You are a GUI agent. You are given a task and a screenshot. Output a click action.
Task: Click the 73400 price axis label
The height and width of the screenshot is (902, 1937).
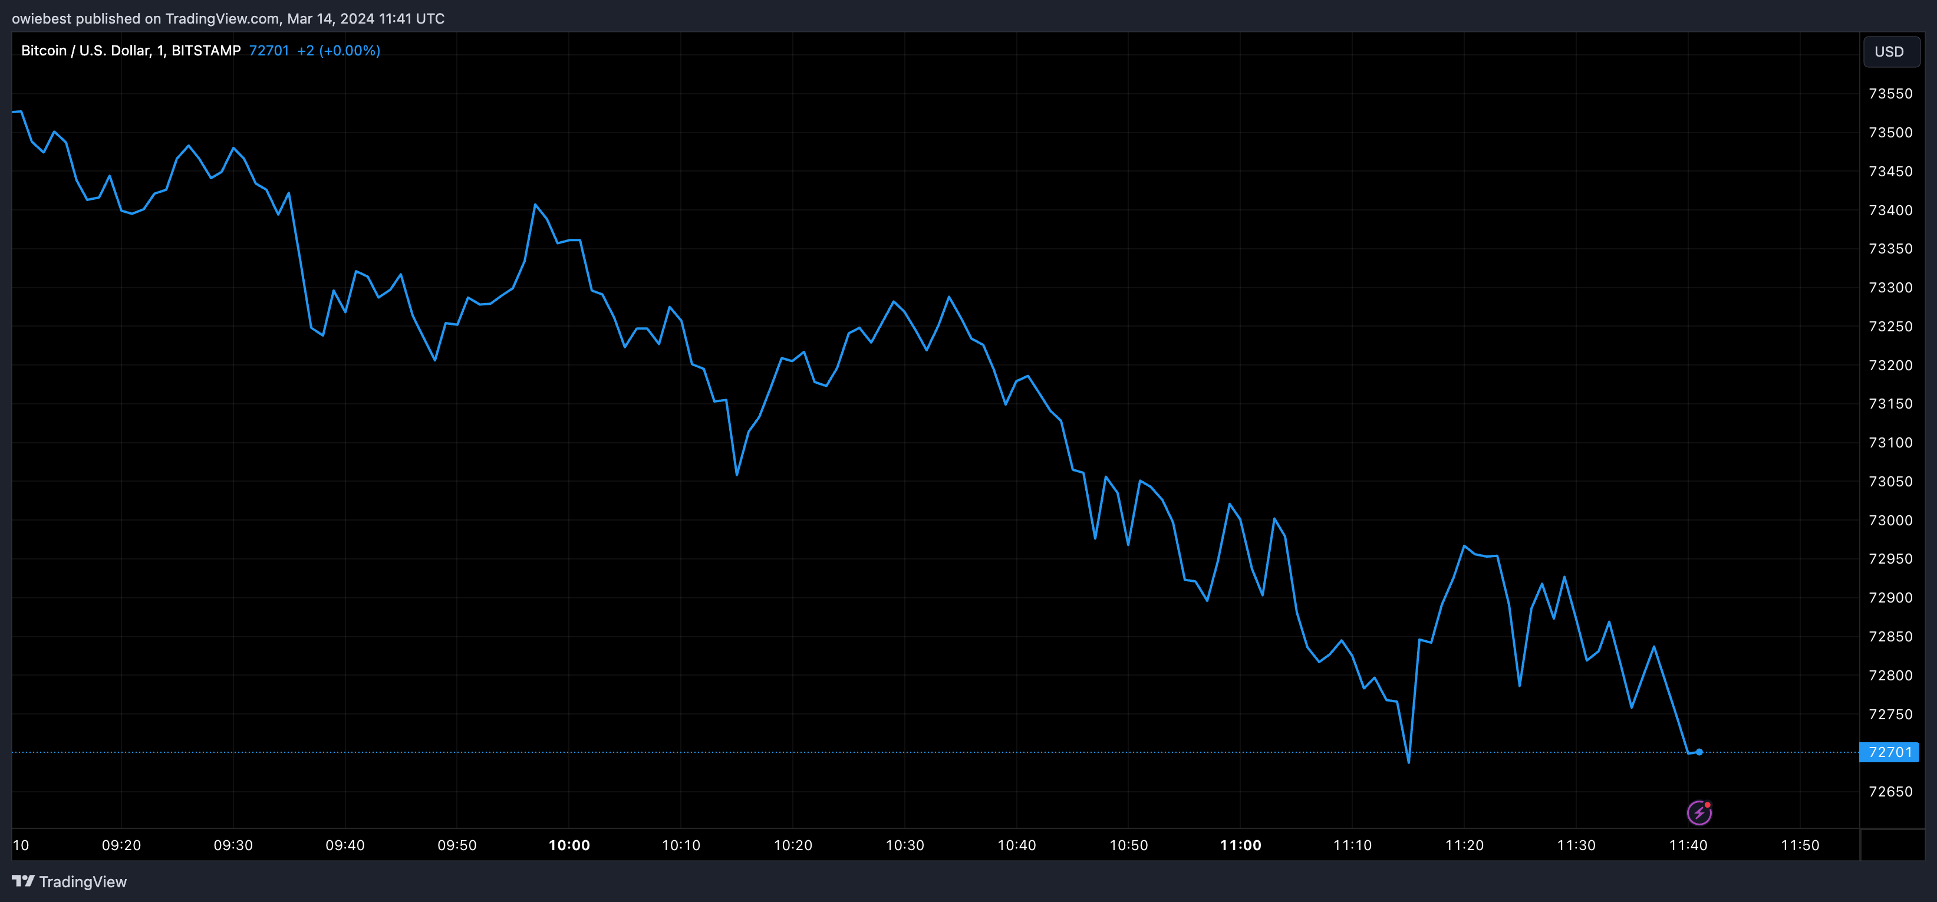1890,210
